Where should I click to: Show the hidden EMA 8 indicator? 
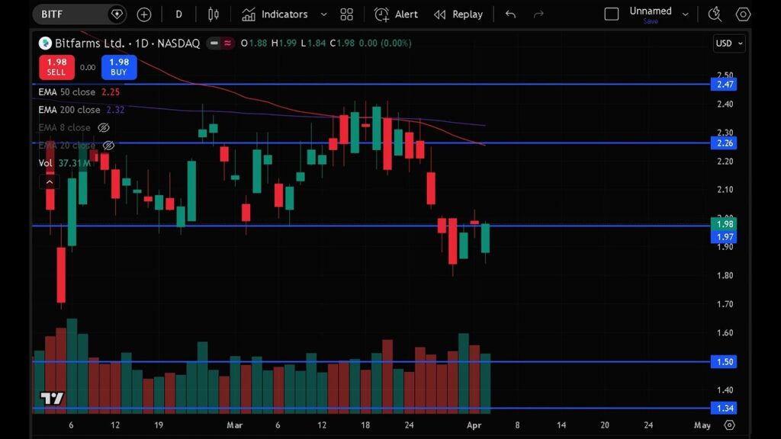[x=104, y=128]
